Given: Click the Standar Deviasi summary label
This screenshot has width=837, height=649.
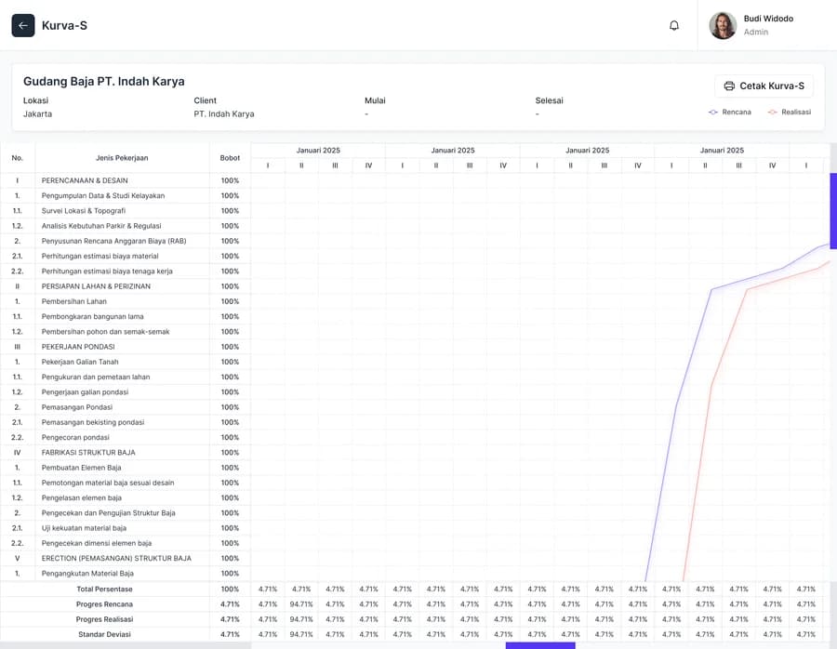Looking at the screenshot, I should 104,635.
